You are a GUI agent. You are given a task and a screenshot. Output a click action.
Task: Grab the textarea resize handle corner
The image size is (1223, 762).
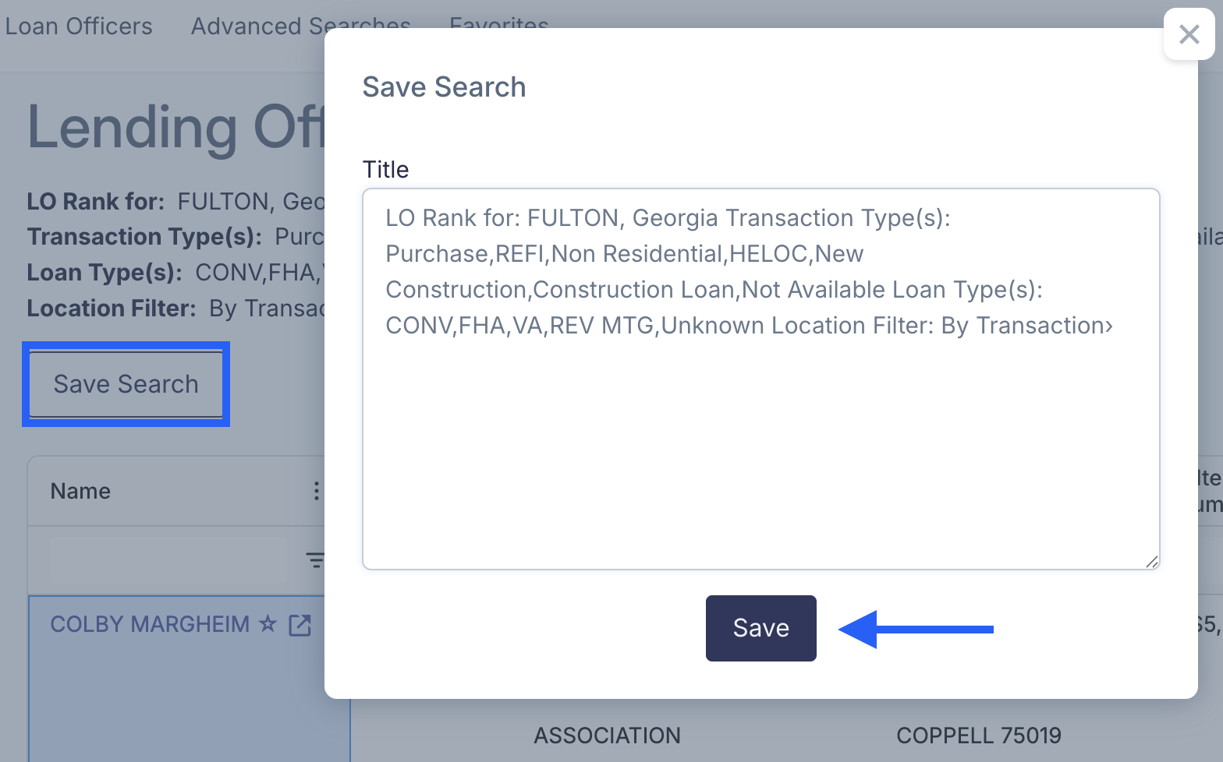click(x=1151, y=561)
